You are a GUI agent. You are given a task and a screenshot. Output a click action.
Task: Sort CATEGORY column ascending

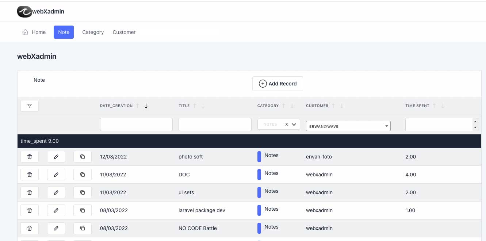(x=284, y=106)
